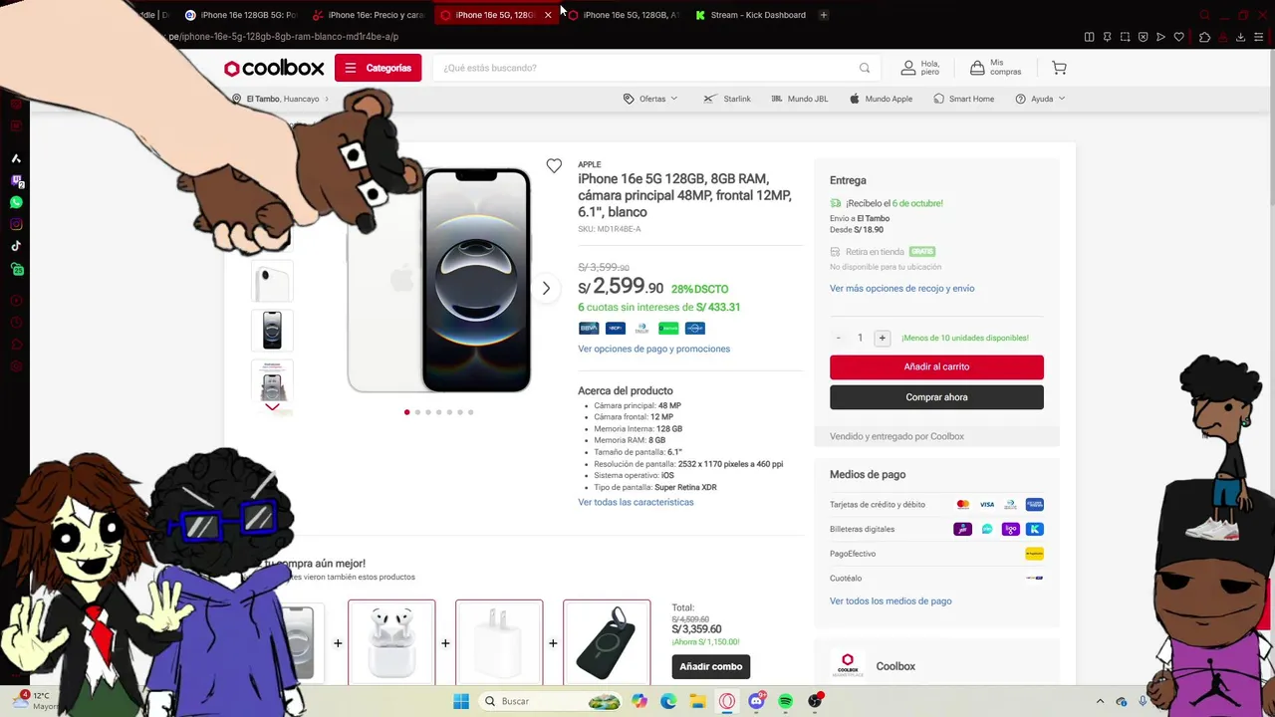This screenshot has width=1275, height=717.
Task: Open the Mundo Apple section
Action: tap(881, 99)
